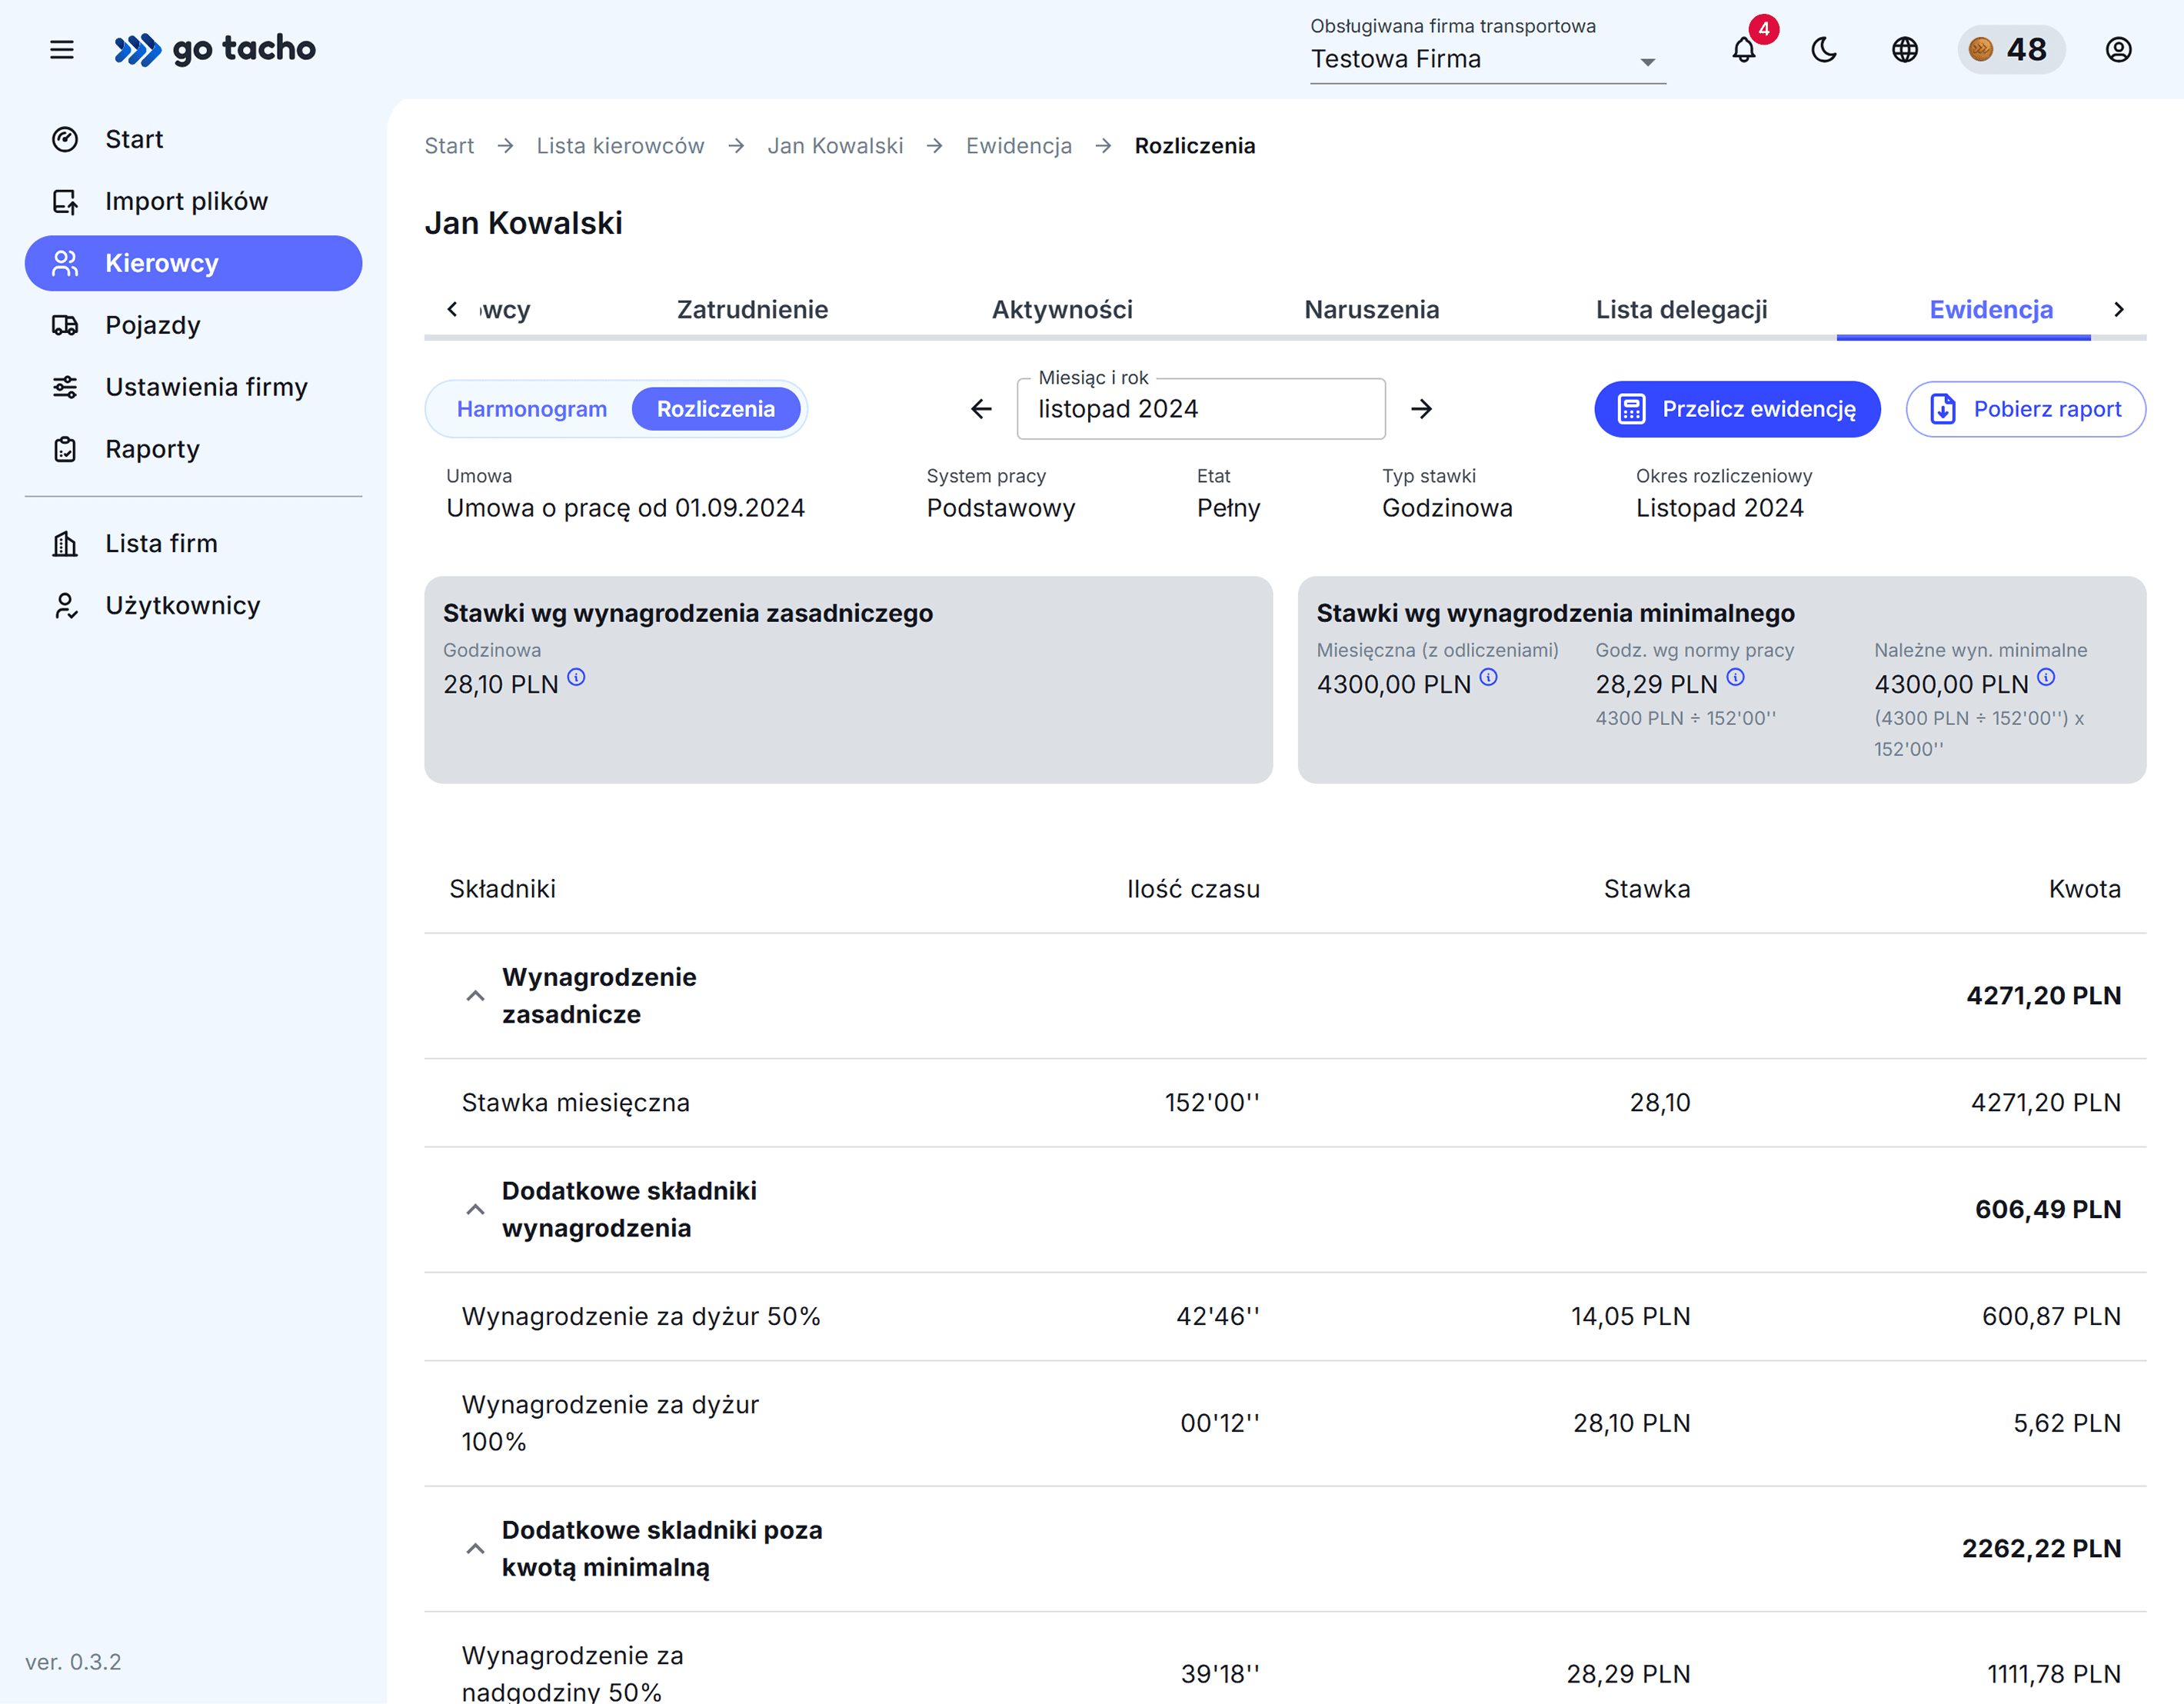Click the Miesiąc i rok field
Screen dimensions: 2184x1704
(x=1201, y=409)
